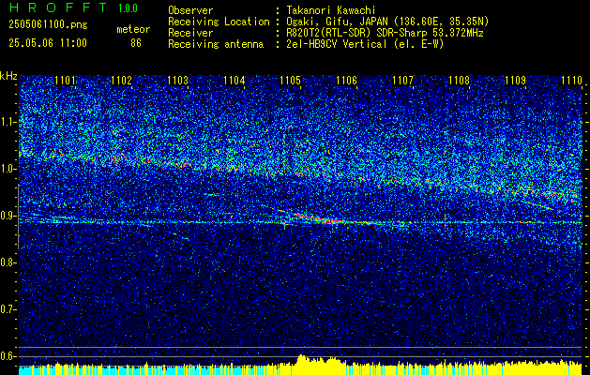Viewport: 590px width, 375px height.
Task: Click the 1103 time marker
Action: click(x=177, y=81)
